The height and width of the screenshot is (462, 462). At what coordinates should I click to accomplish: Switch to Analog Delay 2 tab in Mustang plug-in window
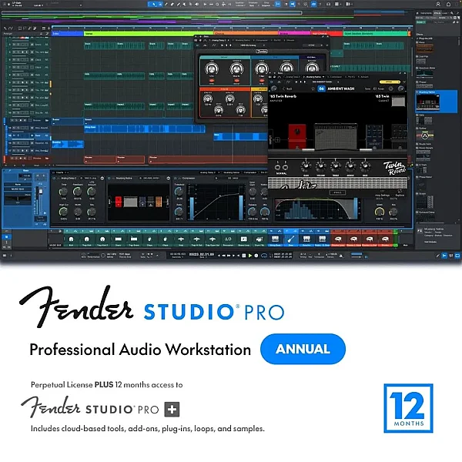[291, 77]
